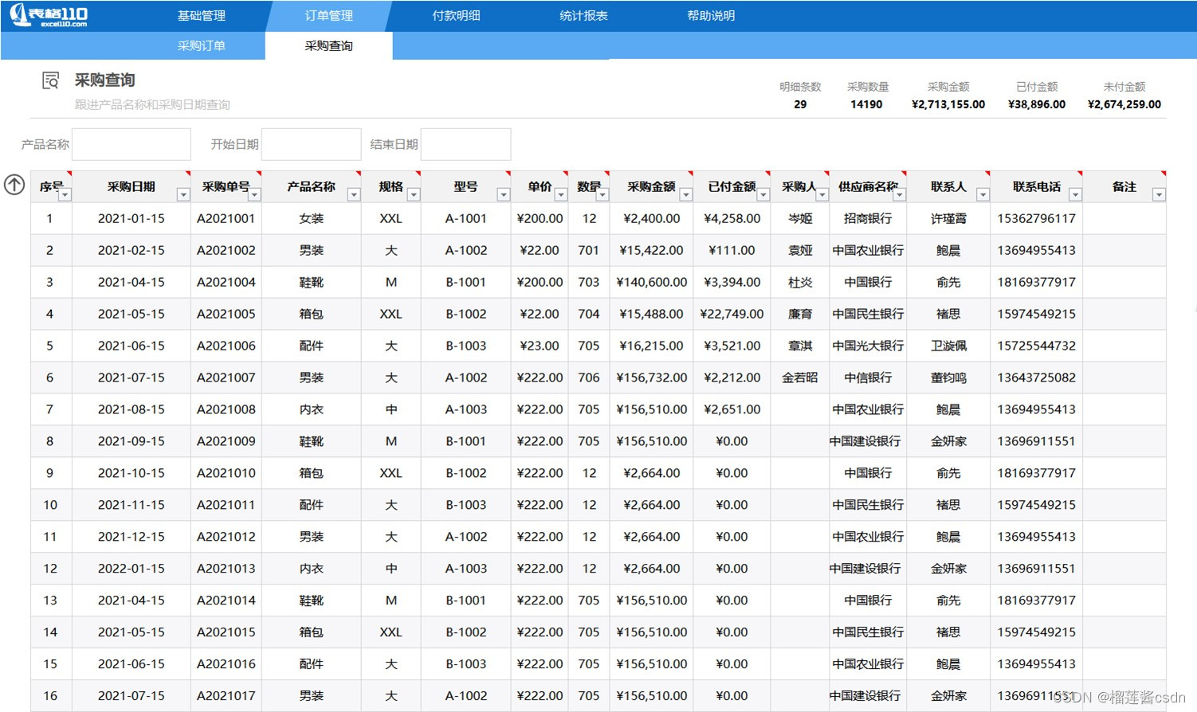Open the 数量 column filter dropdown
1197x712 pixels.
pyautogui.click(x=602, y=194)
